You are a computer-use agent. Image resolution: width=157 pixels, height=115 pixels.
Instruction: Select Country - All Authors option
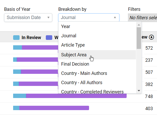[x=82, y=83]
